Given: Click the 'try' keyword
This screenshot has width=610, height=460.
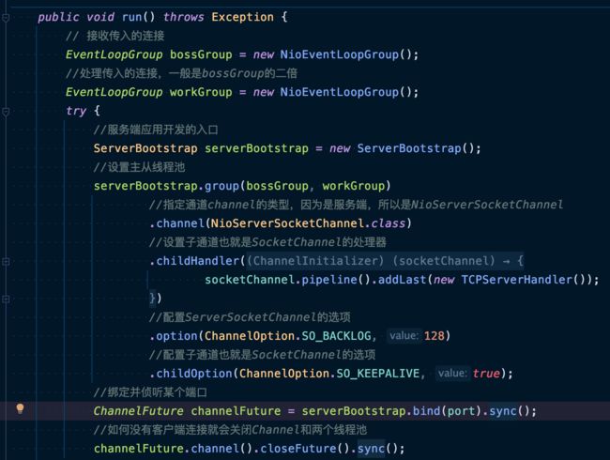Looking at the screenshot, I should (76, 111).
